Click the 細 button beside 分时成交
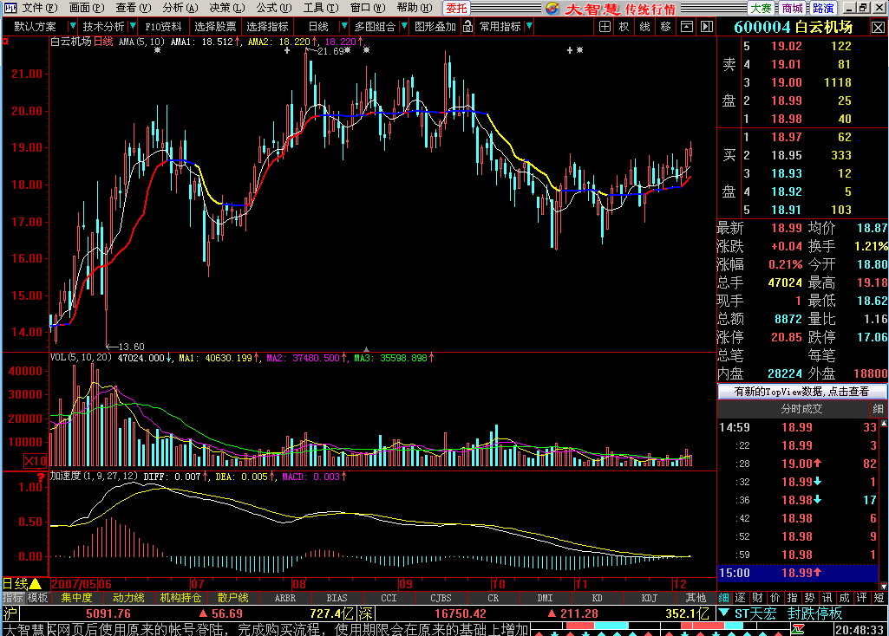This screenshot has height=636, width=889. coord(879,409)
